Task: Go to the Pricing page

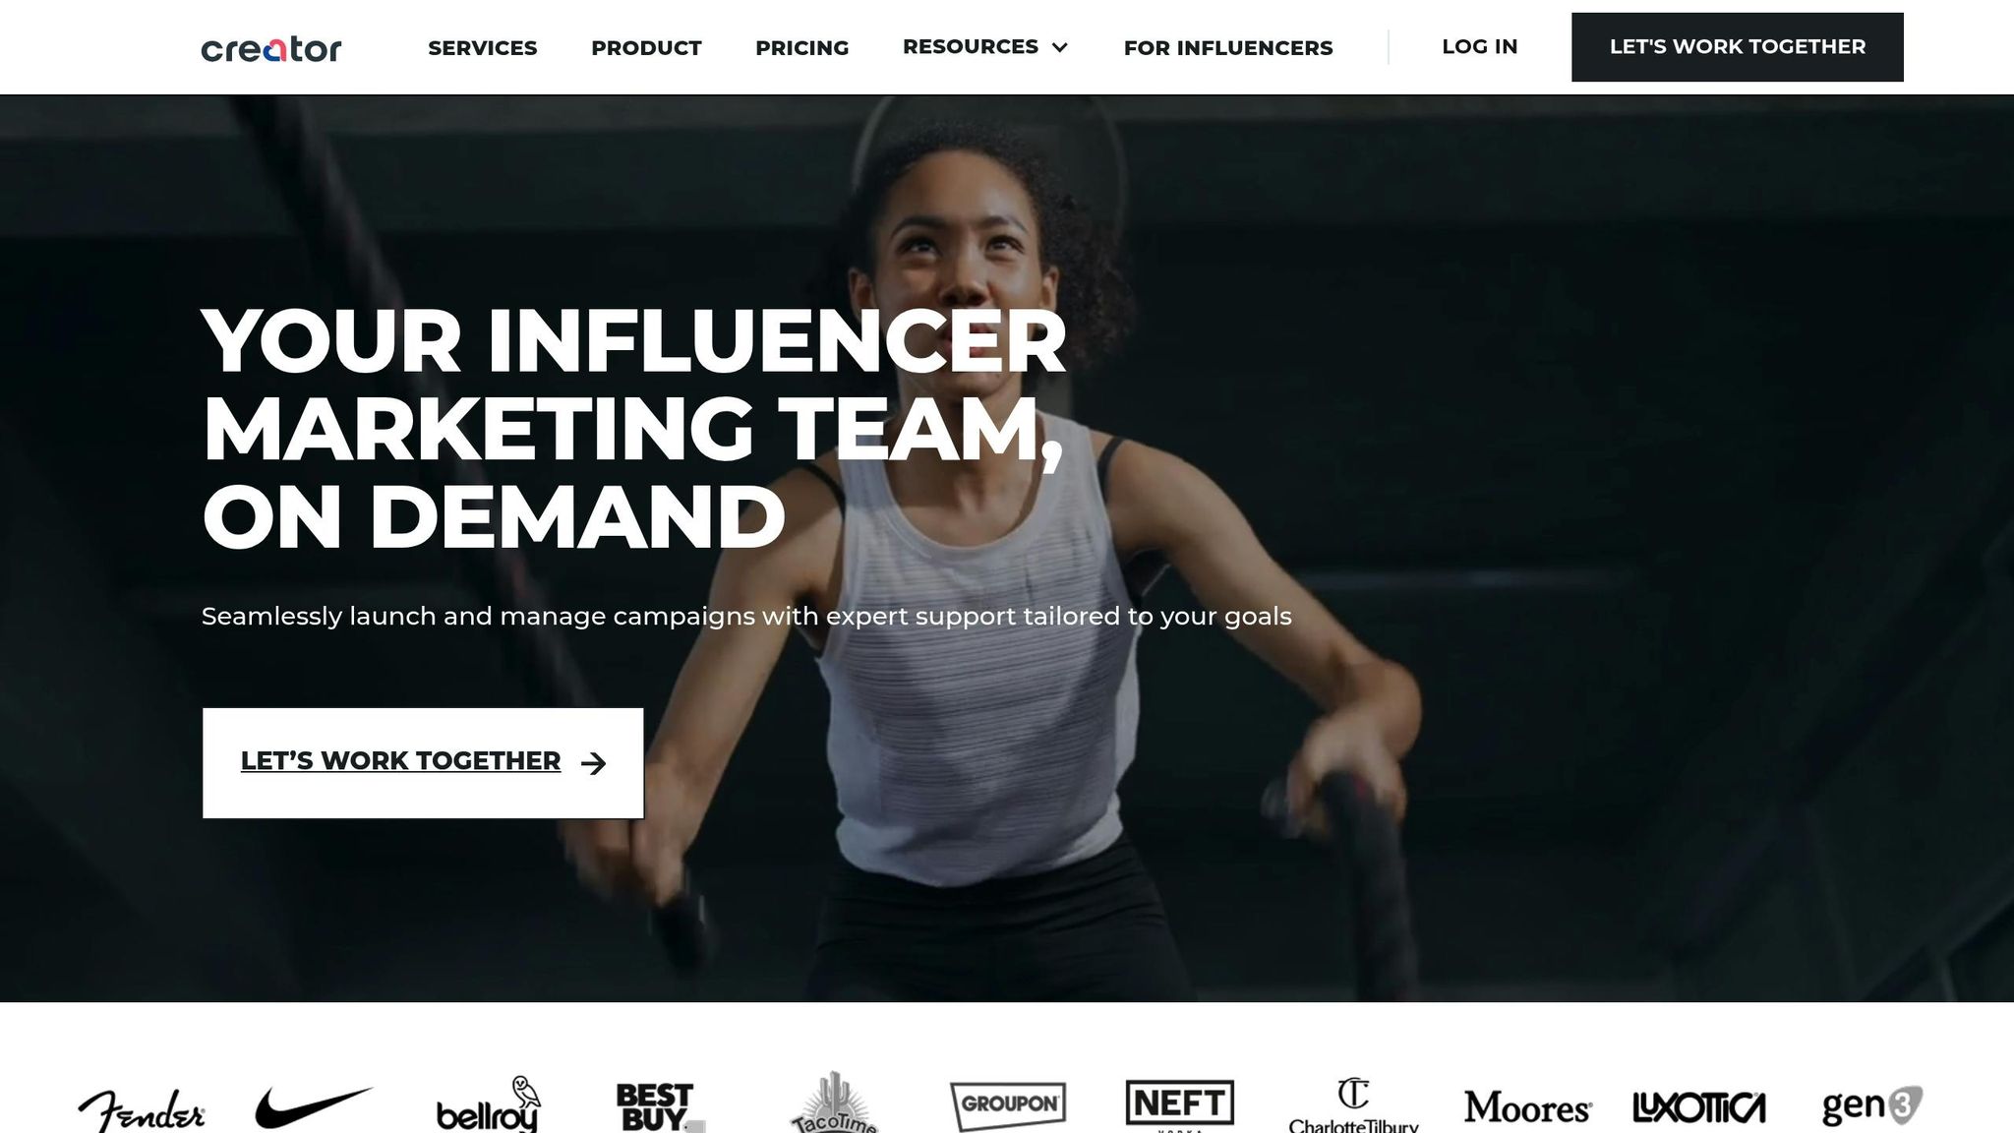Action: 801,47
